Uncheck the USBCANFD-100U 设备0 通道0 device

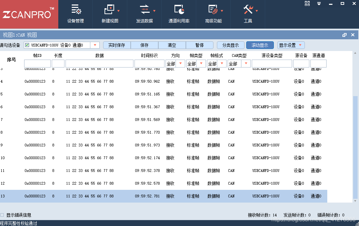click(x=27, y=45)
